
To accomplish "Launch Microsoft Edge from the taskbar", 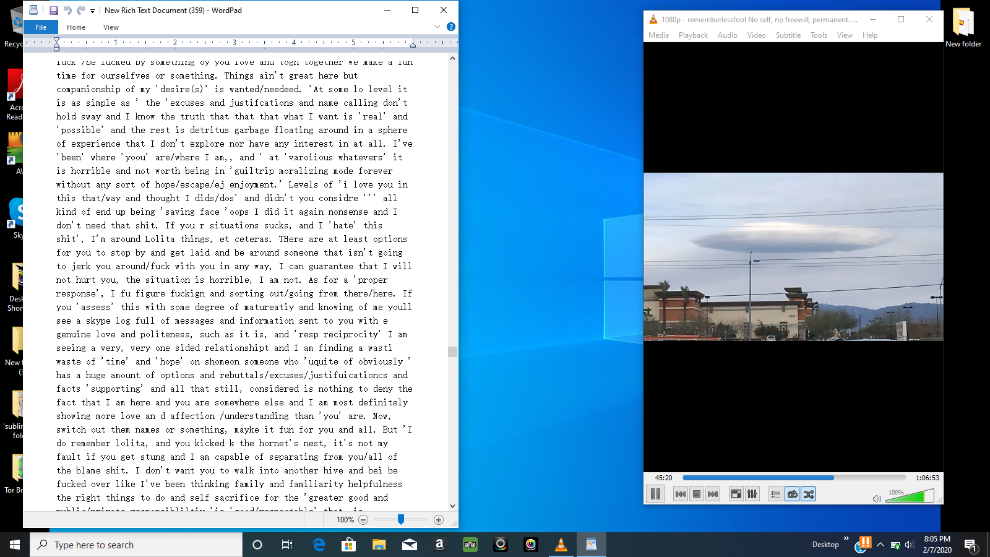I will [x=319, y=545].
